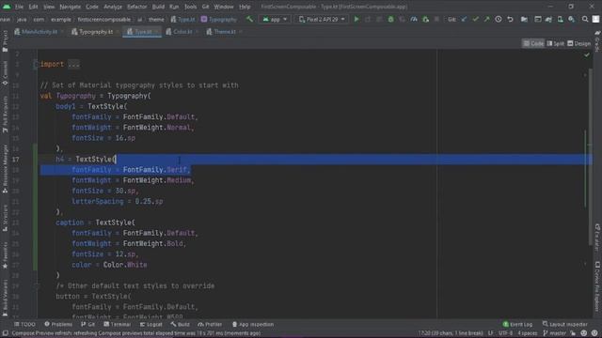Switch editor to Code view
602x338 pixels.
click(533, 44)
